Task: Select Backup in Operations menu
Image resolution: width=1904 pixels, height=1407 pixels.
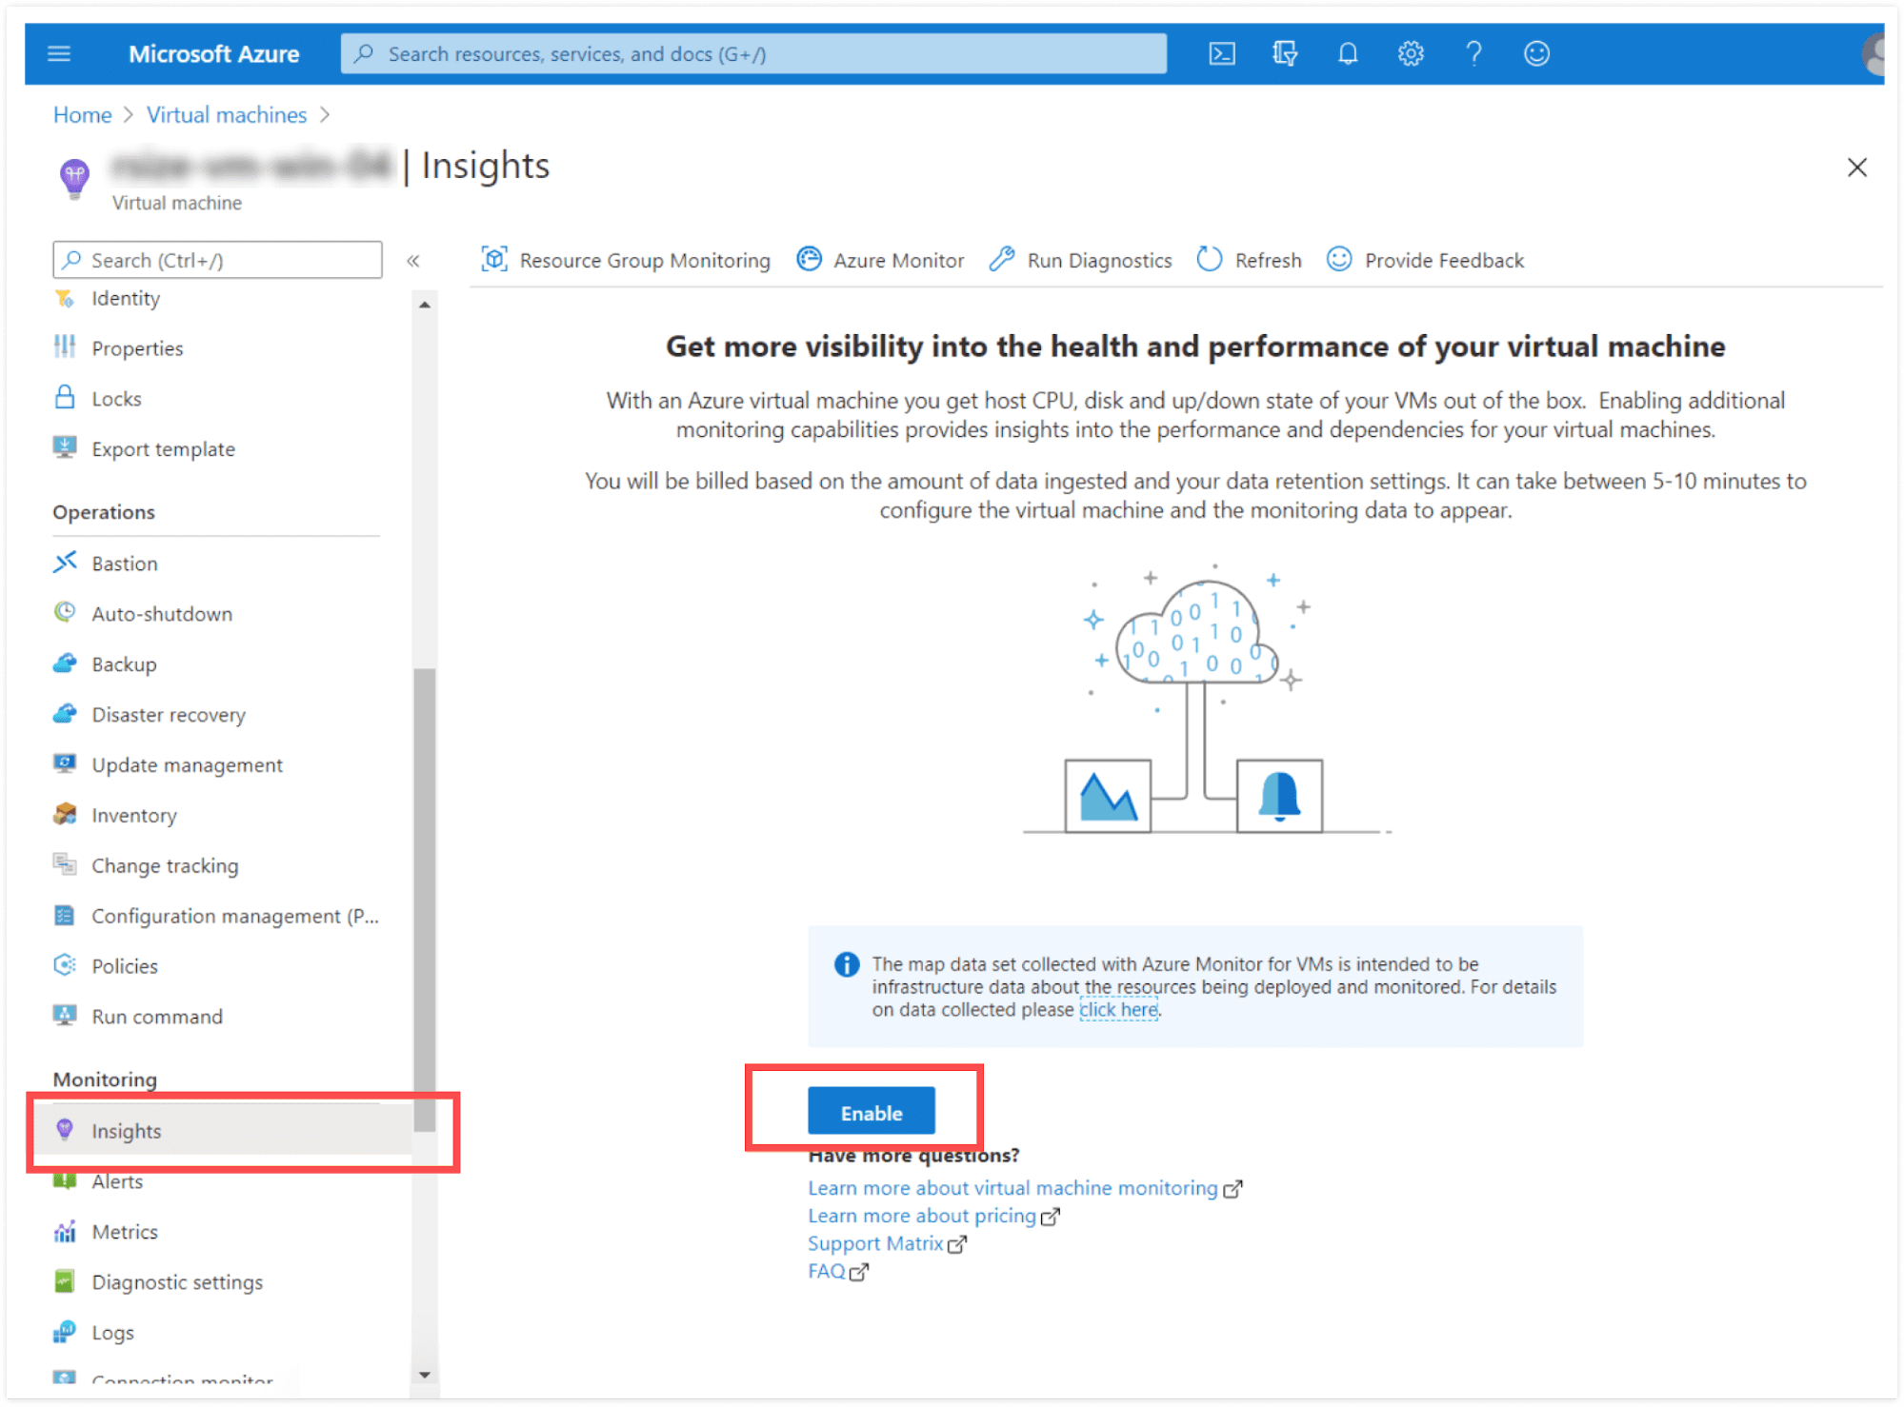Action: click(x=124, y=664)
